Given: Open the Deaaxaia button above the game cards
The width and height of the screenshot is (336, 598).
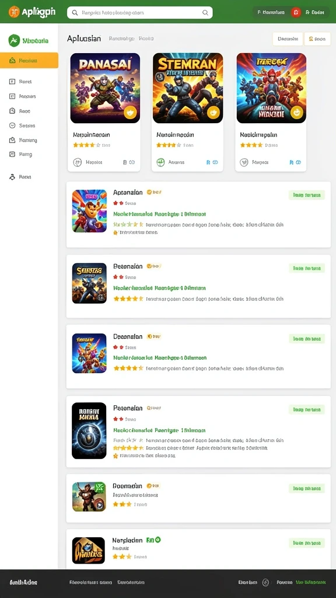Looking at the screenshot, I should click(x=288, y=39).
